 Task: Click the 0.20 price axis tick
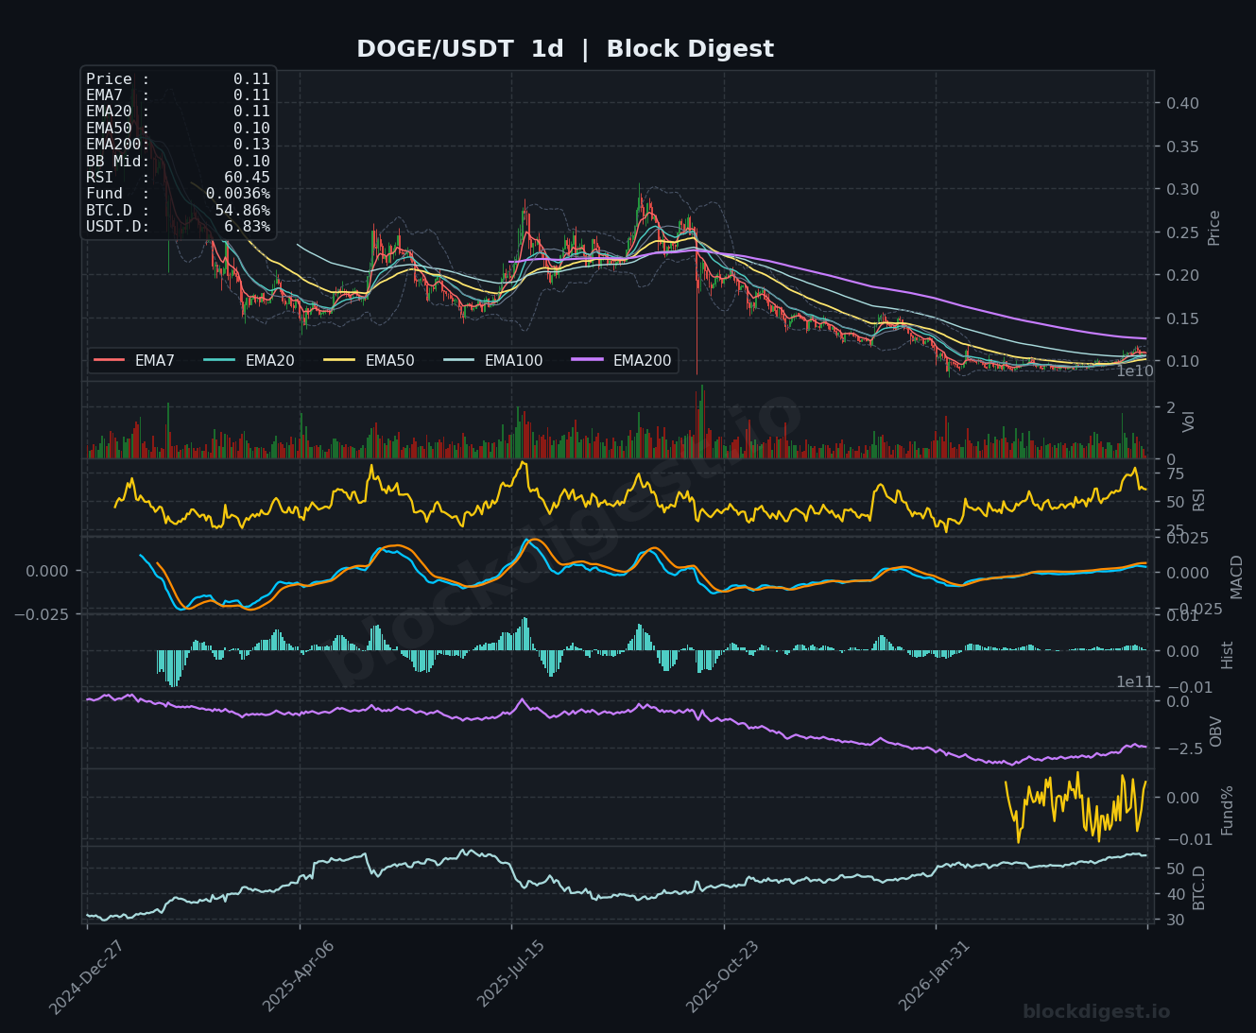point(1181,275)
